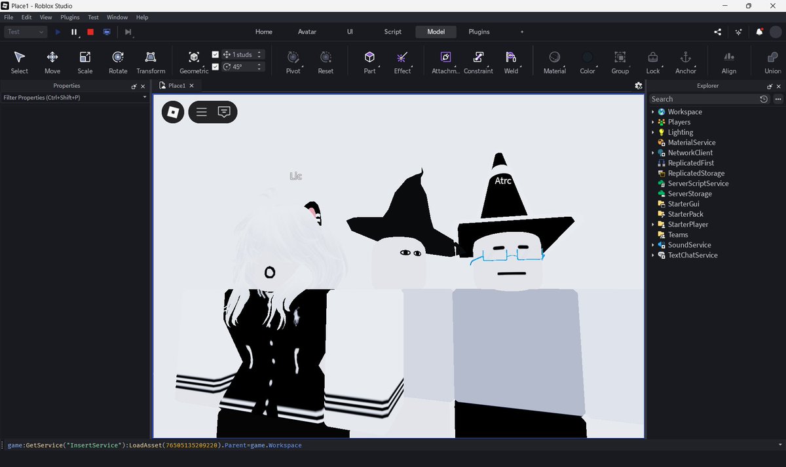The image size is (786, 467).
Task: Expand the Workspace node in Explorer
Action: 653,112
